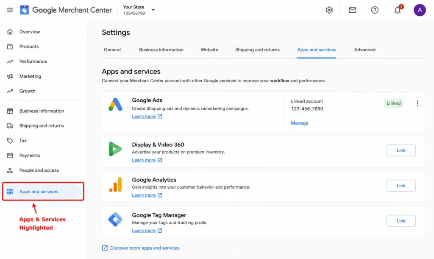434x259 pixels.
Task: Click the Google Ads card title
Action: [147, 100]
